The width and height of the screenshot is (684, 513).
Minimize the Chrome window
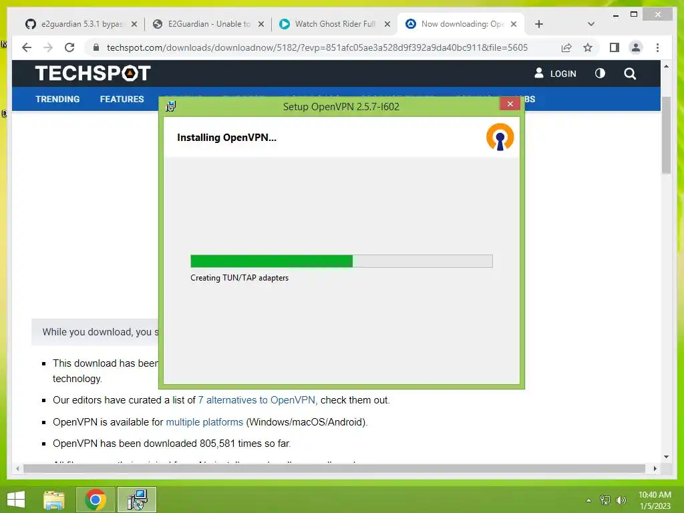(x=615, y=15)
